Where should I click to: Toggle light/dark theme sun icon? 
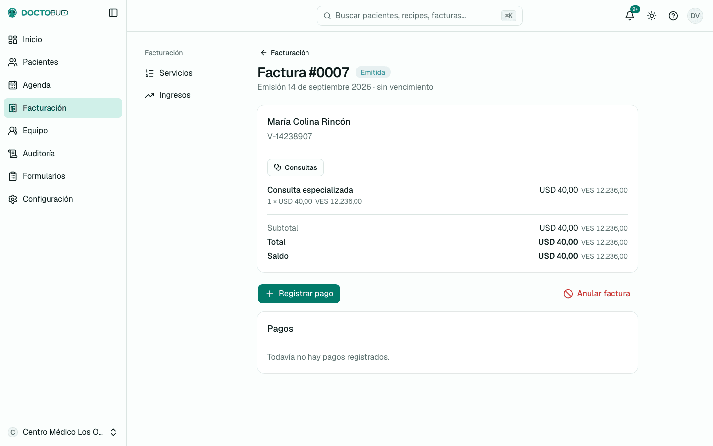point(652,16)
